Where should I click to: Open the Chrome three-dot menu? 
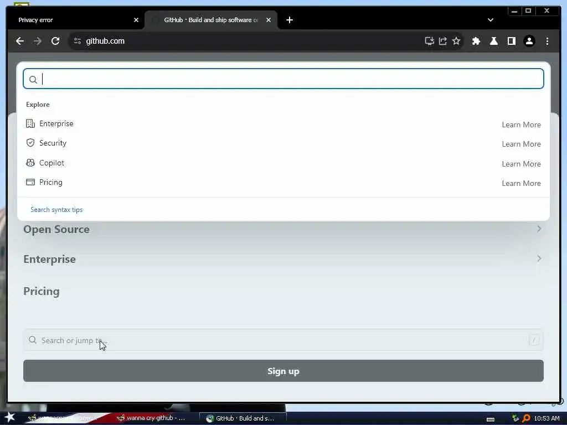pyautogui.click(x=547, y=41)
